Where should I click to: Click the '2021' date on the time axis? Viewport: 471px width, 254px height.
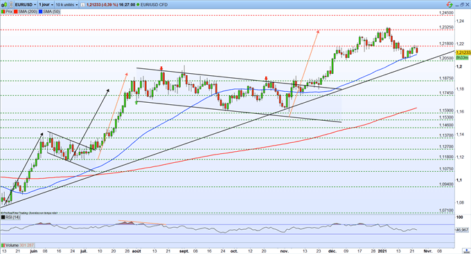tap(382, 251)
